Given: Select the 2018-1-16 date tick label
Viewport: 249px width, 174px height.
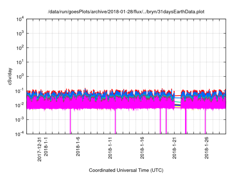Looking at the screenshot, I should (142, 148).
